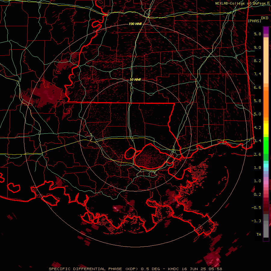Viewport: 271px width, 271px height.
Task: Select the 5.0 legend value
Action: pyautogui.click(x=257, y=114)
